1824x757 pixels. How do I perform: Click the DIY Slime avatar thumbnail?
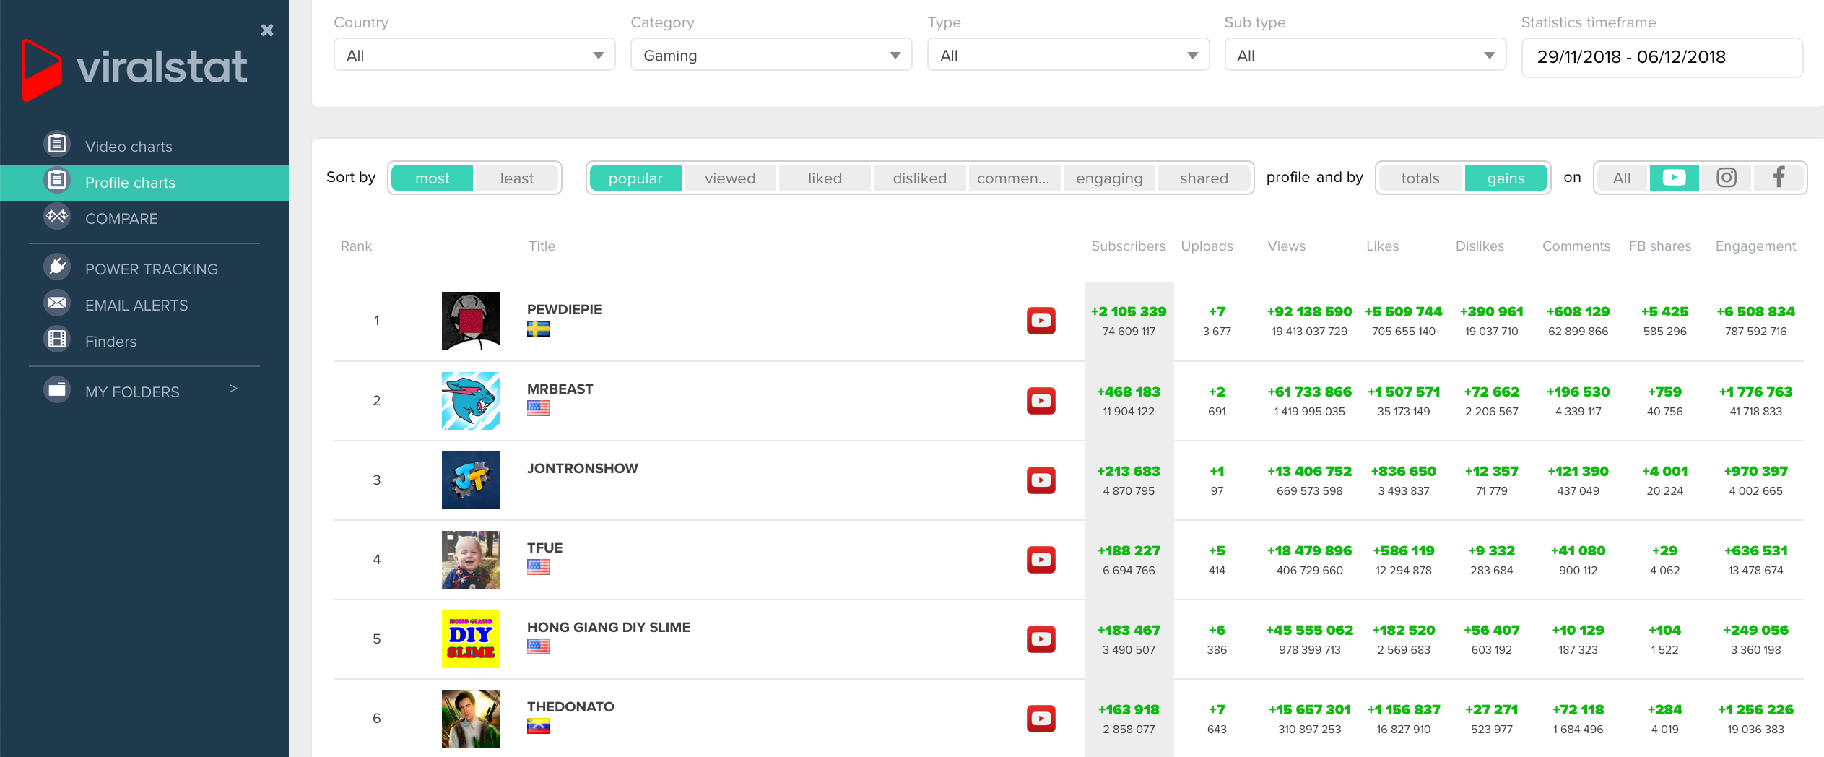(x=471, y=639)
